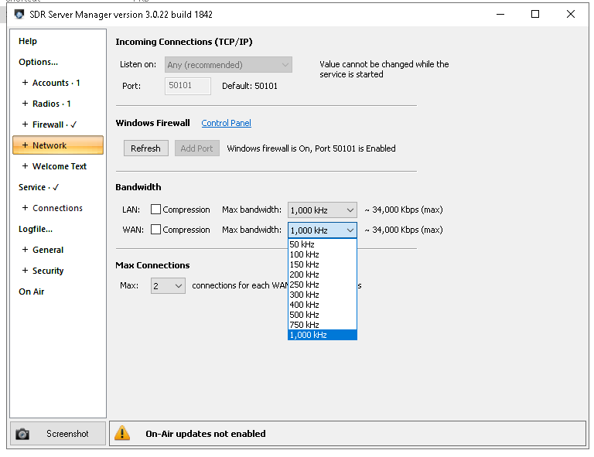Pick 250 kHz in the dropdown list
Screen dimensions: 594x457
click(305, 285)
